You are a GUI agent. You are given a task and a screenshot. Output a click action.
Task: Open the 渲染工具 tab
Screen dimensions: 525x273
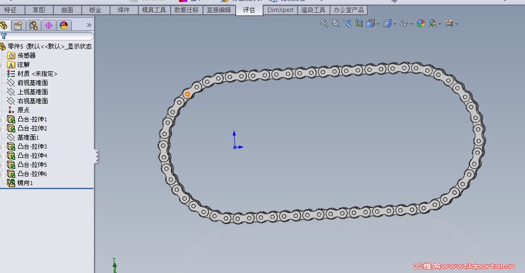pyautogui.click(x=314, y=10)
